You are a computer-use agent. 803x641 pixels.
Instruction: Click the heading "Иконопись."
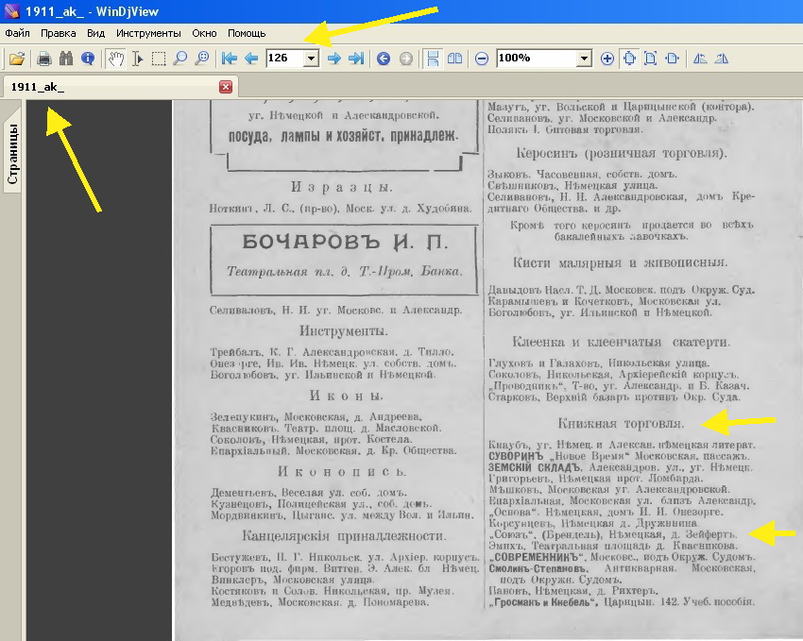tap(342, 472)
